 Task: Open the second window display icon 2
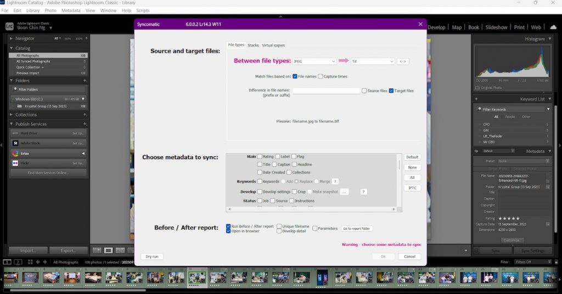pos(18,262)
